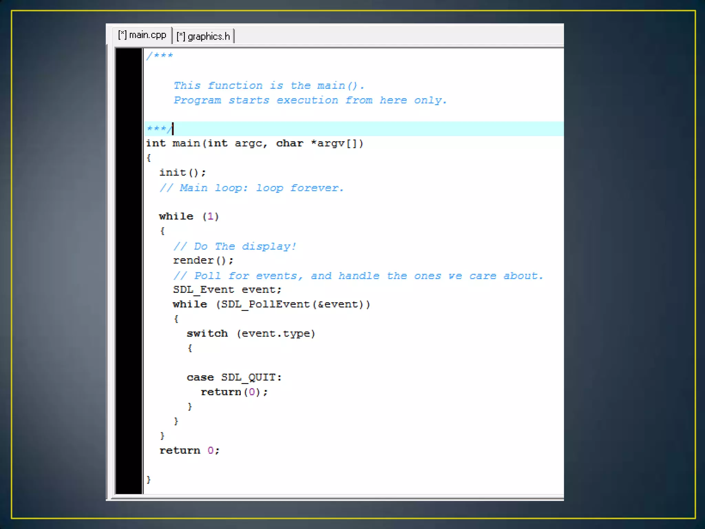Screen dimensions: 705x529
Task: Click the SDL_Event event; declaration
Action: [227, 290]
